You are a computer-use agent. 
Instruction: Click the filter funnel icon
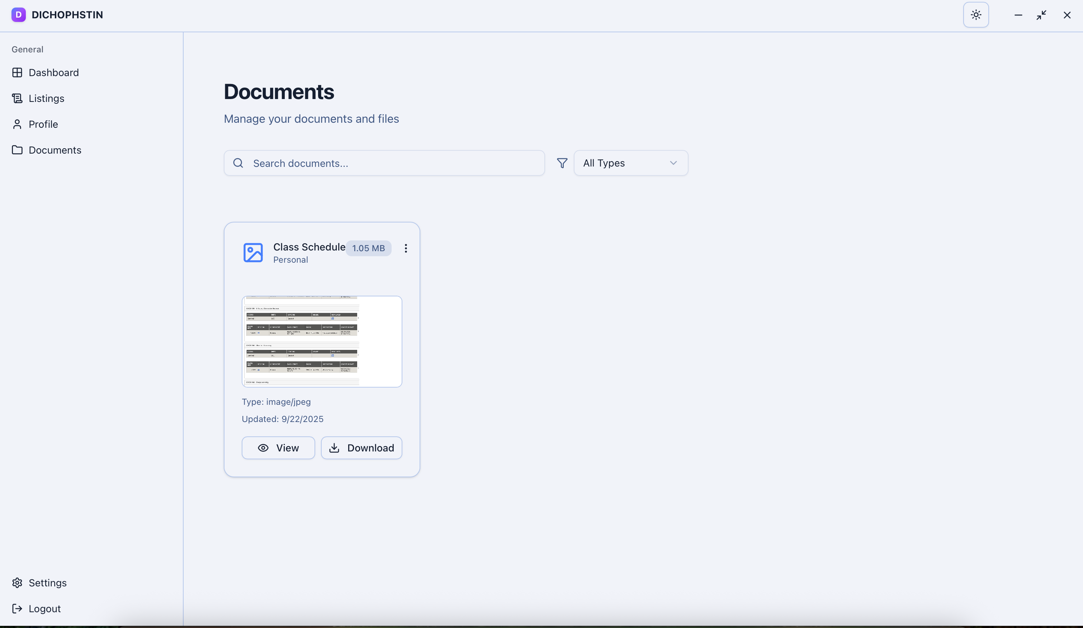coord(562,163)
